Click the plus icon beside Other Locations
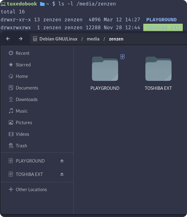 11,189
